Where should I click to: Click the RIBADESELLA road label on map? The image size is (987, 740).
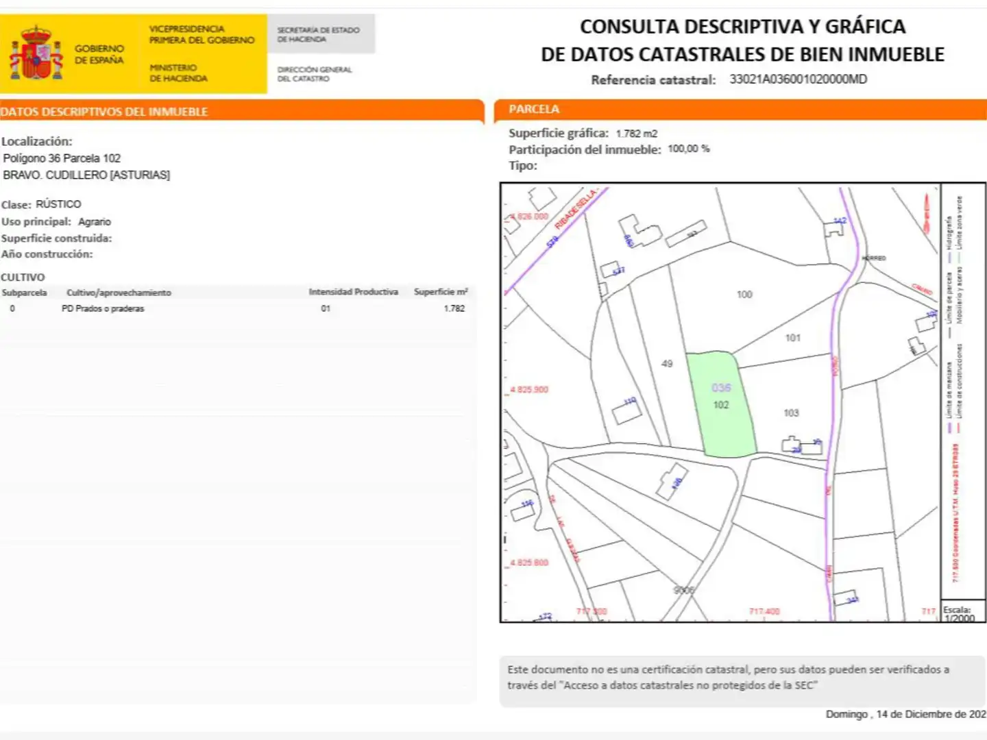click(x=576, y=208)
